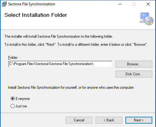Click the Select Installation Folder heading
The image size is (156, 127).
coord(36,15)
